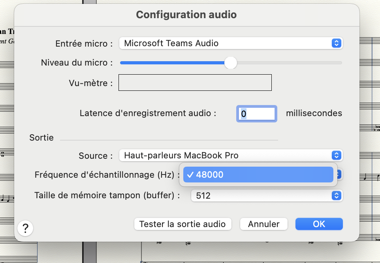
Task: Click the help question mark button
Action: [x=26, y=228]
